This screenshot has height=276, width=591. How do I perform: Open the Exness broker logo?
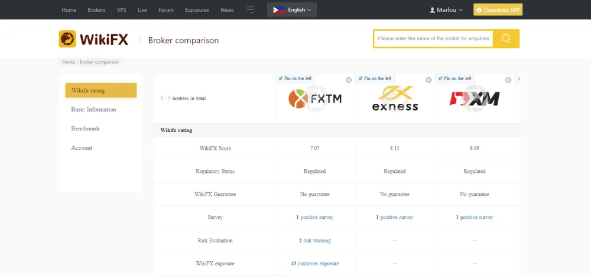pyautogui.click(x=395, y=98)
